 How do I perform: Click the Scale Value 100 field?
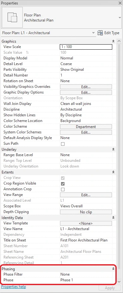tap(63, 52)
